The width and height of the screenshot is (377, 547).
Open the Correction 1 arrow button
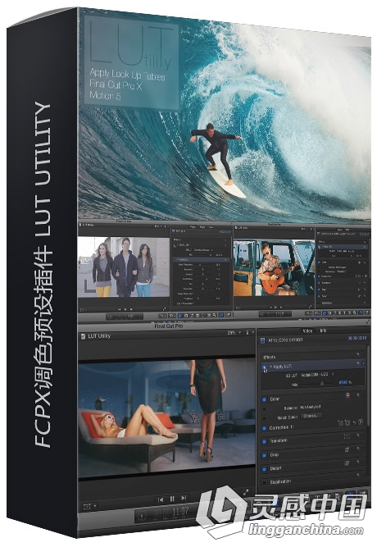pyautogui.click(x=361, y=422)
